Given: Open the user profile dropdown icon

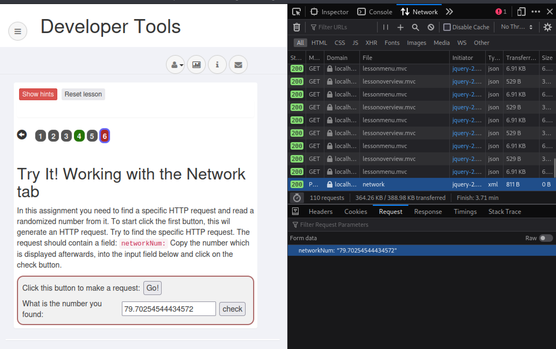Looking at the screenshot, I should point(176,65).
